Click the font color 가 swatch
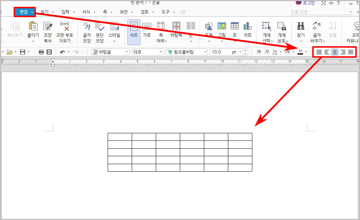Screen dimensions: 360x220 point(300,52)
